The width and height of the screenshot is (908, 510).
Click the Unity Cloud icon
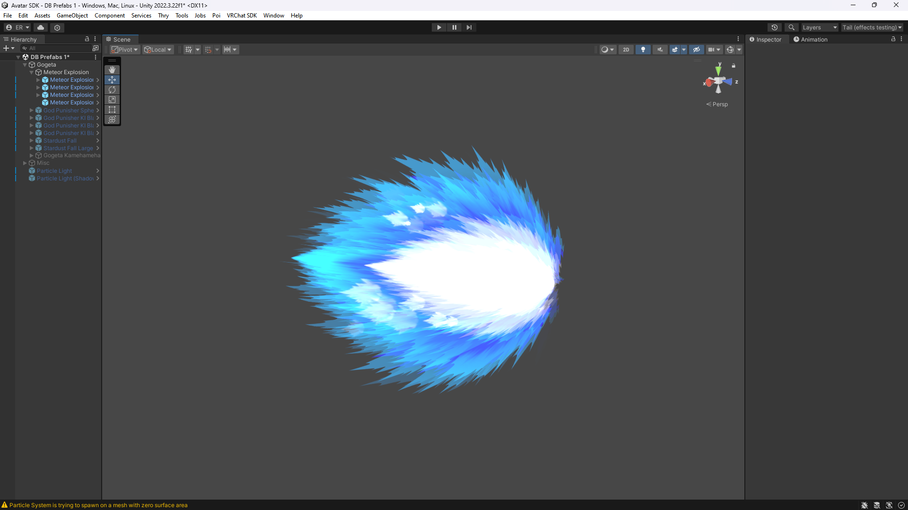coord(41,27)
